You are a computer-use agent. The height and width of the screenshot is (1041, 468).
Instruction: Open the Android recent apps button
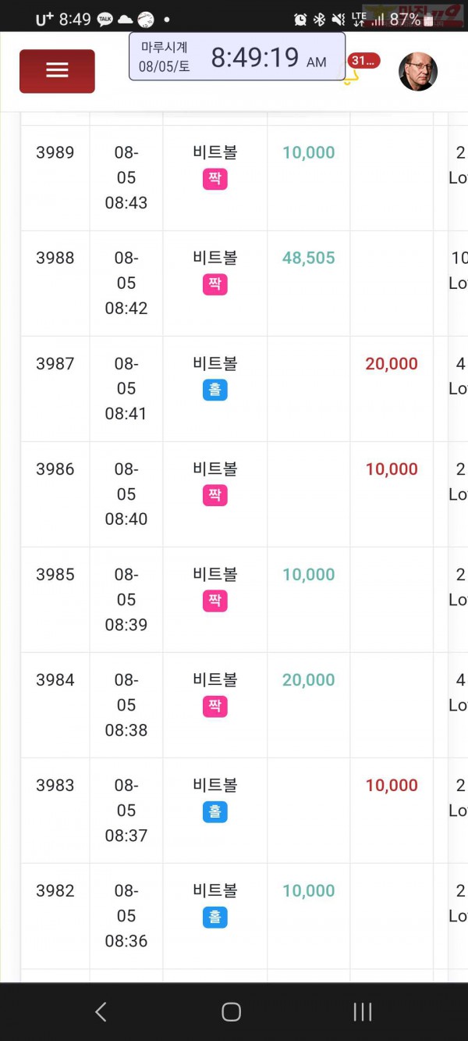pos(363,1012)
